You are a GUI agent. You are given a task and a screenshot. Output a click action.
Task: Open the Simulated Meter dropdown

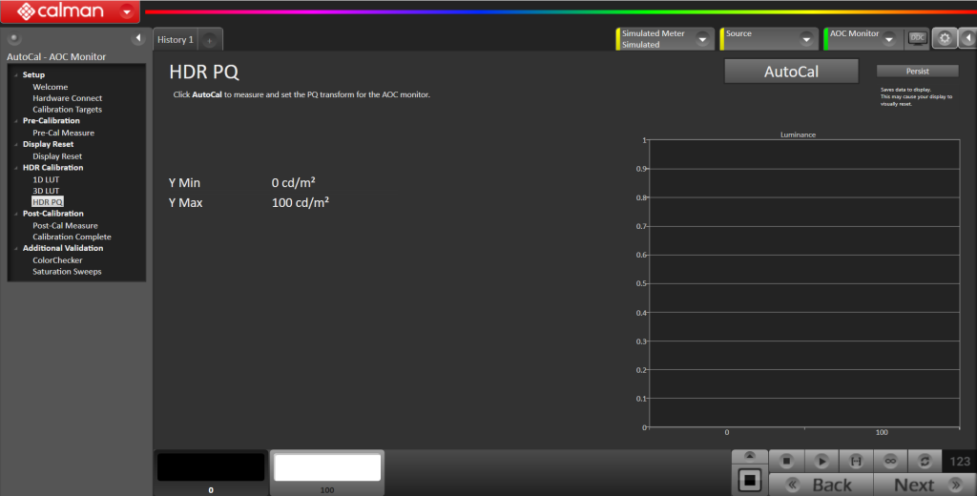click(x=703, y=39)
